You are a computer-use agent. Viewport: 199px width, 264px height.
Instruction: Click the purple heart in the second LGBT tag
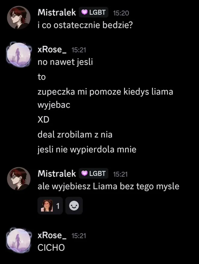pyautogui.click(x=84, y=173)
